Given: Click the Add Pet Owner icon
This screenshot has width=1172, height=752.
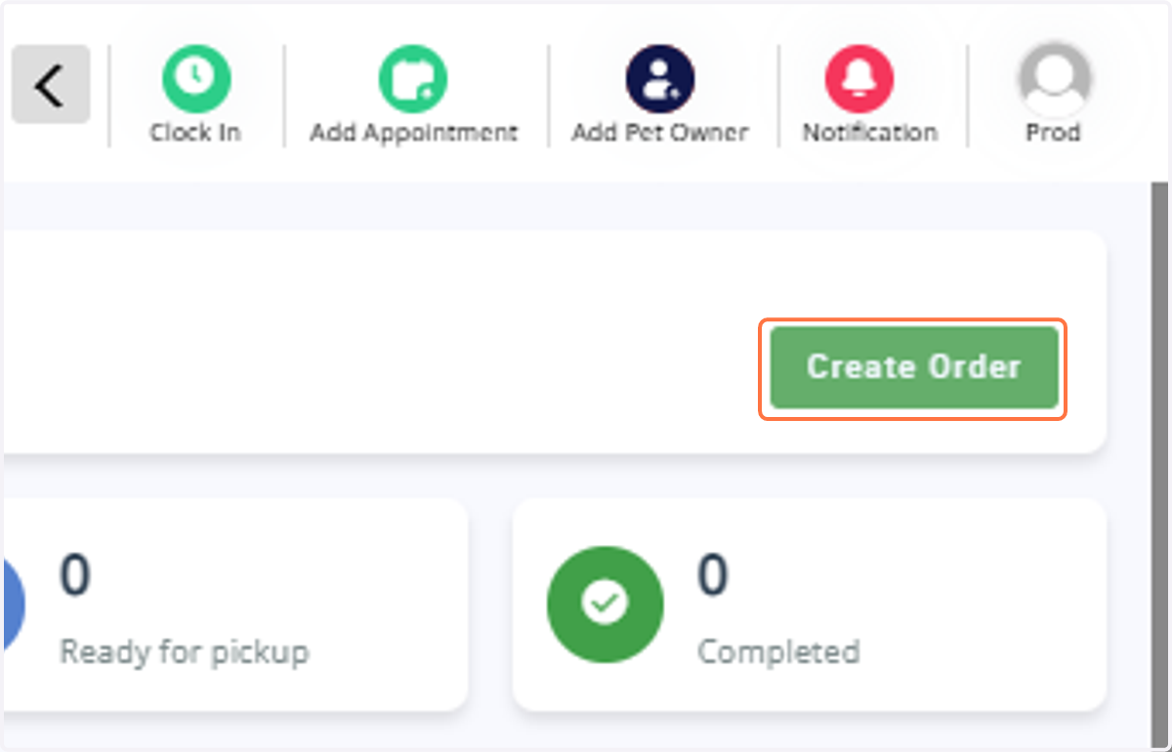Looking at the screenshot, I should click(660, 79).
